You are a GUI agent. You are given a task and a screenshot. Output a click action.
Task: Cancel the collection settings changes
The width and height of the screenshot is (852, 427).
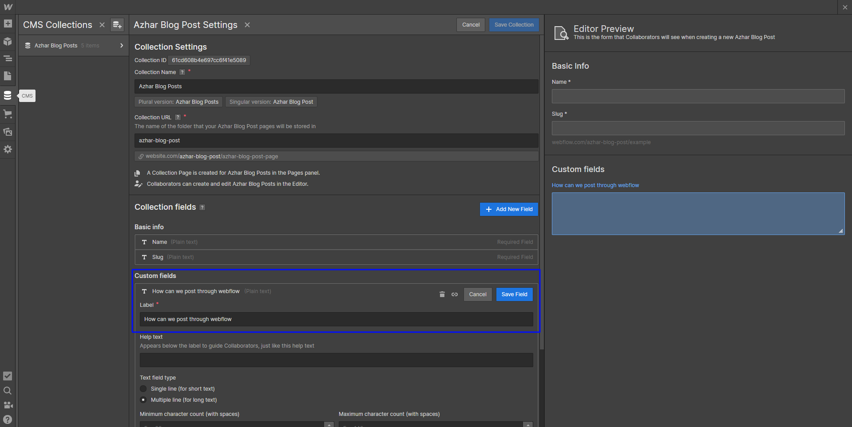pyautogui.click(x=471, y=25)
